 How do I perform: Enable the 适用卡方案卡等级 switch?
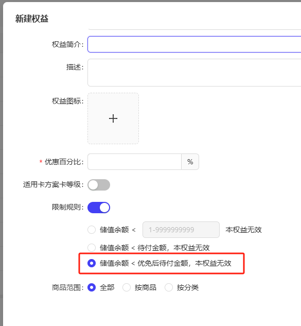[99, 185]
